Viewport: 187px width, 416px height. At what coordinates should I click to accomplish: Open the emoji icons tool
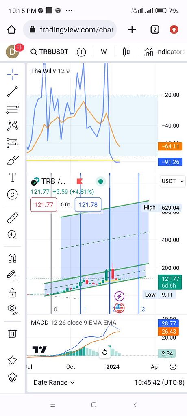coord(13,195)
